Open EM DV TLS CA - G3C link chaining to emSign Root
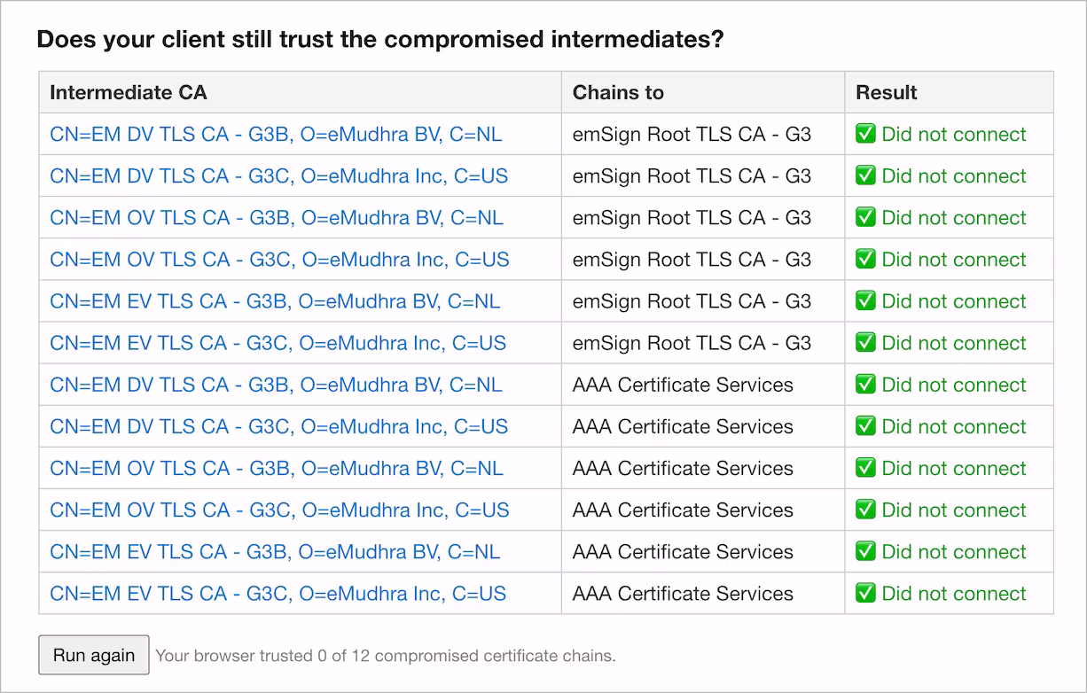 (279, 176)
